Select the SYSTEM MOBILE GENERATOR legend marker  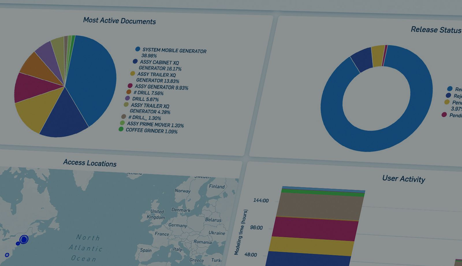(137, 49)
